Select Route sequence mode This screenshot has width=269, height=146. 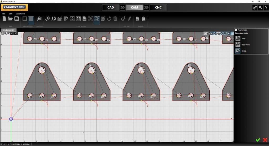(x=238, y=51)
